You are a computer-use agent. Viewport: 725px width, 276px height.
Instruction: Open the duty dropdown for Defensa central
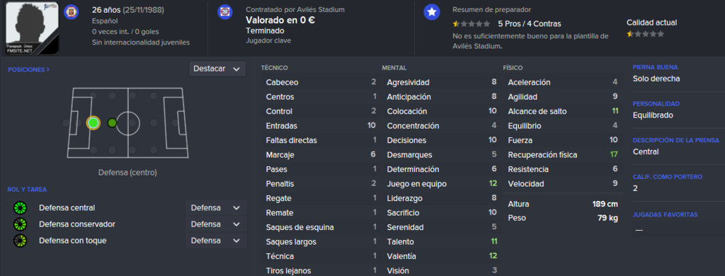(216, 208)
